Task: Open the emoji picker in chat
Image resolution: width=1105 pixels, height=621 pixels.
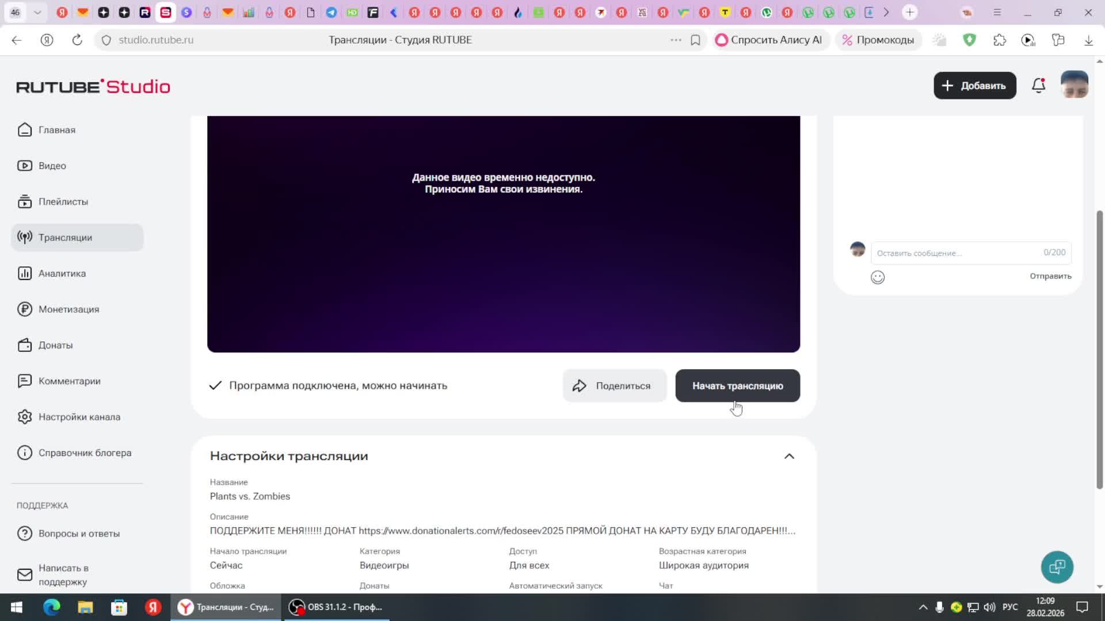Action: 877,277
